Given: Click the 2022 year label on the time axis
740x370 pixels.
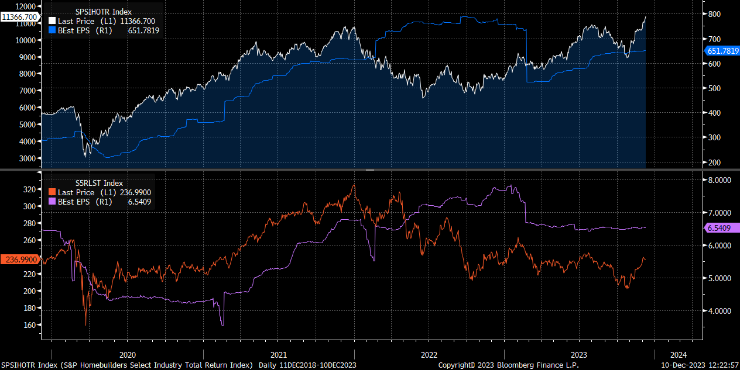Looking at the screenshot, I should click(429, 355).
